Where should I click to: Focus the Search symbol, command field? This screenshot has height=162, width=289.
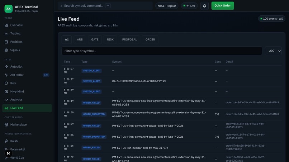pos(105,6)
